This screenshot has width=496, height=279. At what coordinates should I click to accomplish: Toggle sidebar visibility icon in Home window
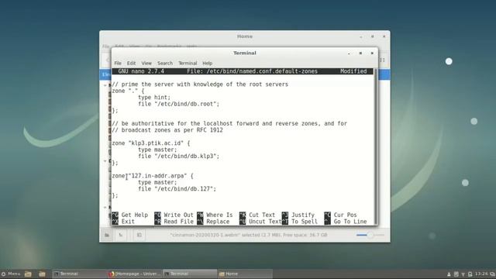(x=139, y=235)
